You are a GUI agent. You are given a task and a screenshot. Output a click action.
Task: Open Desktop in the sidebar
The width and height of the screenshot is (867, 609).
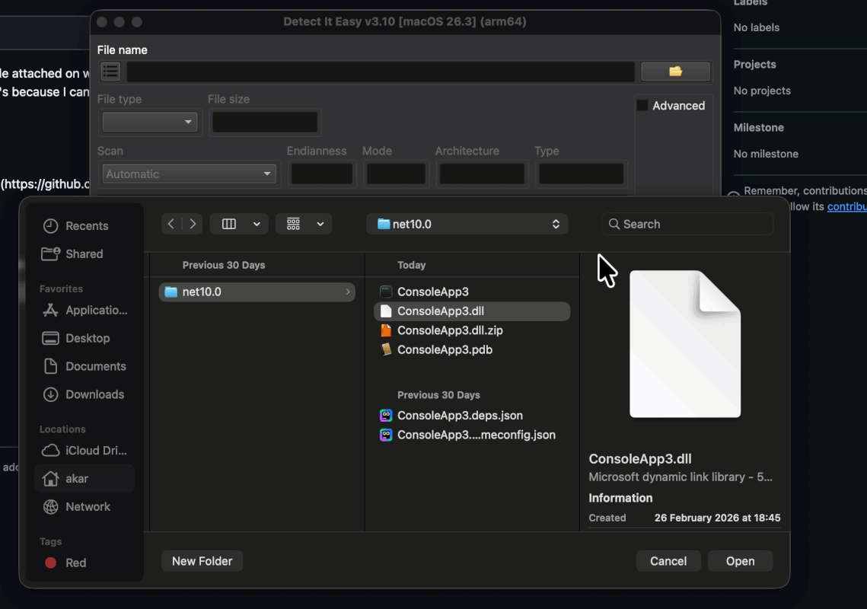(84, 338)
